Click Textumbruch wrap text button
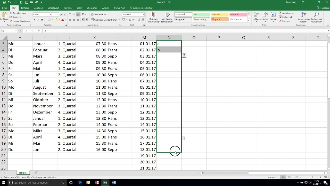The width and height of the screenshot is (330, 186). 99,14
